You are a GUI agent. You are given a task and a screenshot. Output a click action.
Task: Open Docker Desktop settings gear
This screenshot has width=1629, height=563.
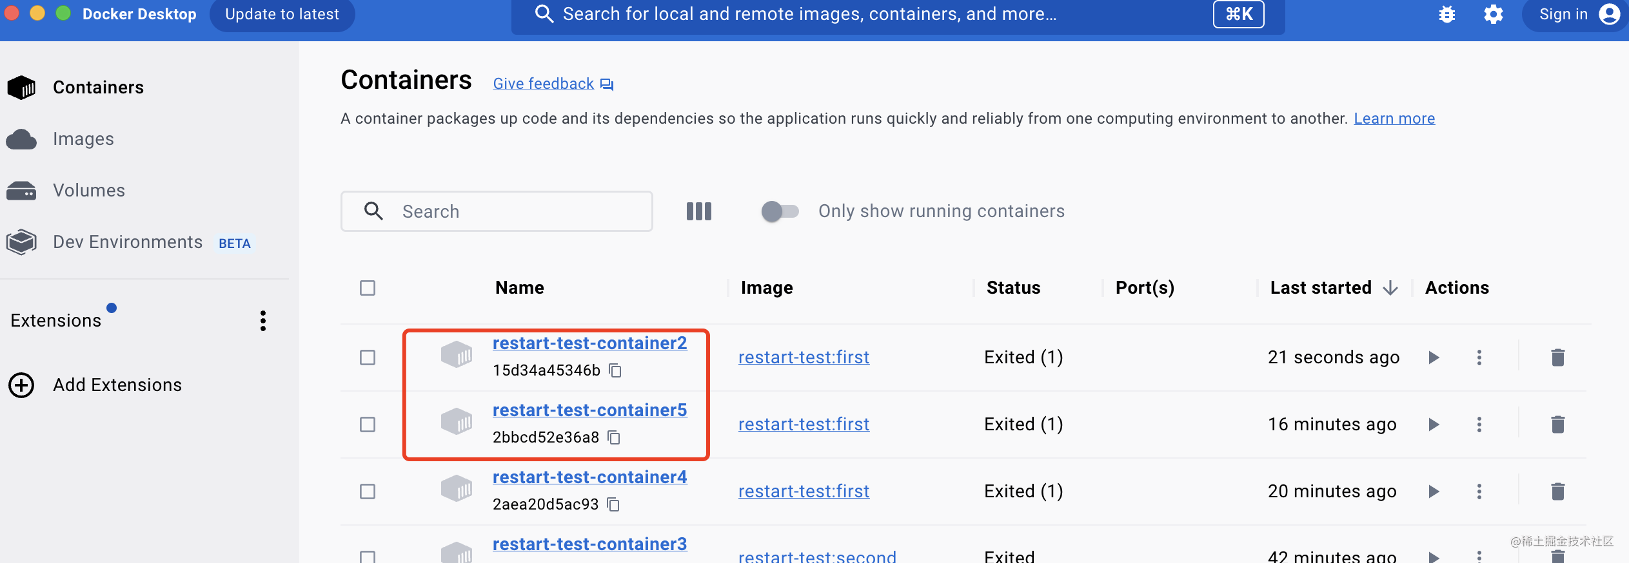(x=1494, y=14)
